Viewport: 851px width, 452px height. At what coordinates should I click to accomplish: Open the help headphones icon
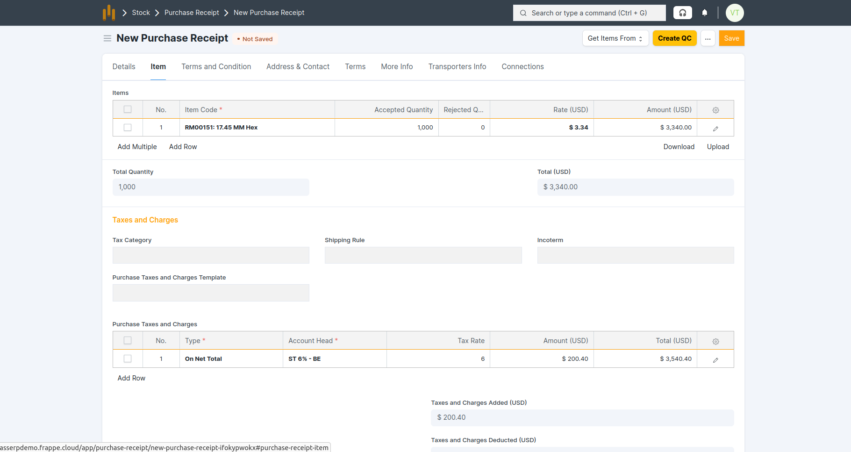tap(682, 13)
